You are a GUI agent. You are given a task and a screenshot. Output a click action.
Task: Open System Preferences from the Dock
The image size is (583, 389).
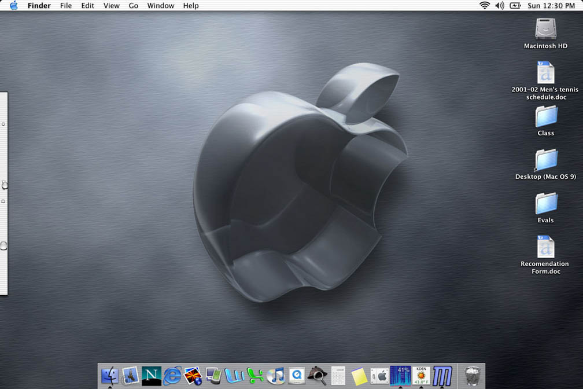point(379,376)
